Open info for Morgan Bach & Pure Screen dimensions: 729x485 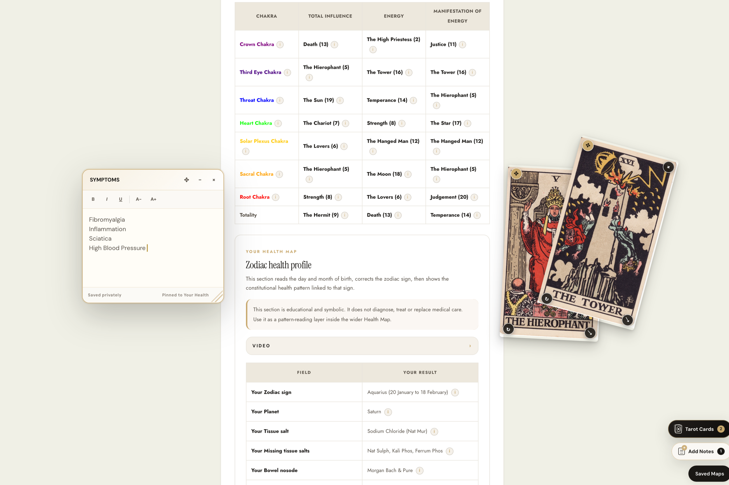420,470
